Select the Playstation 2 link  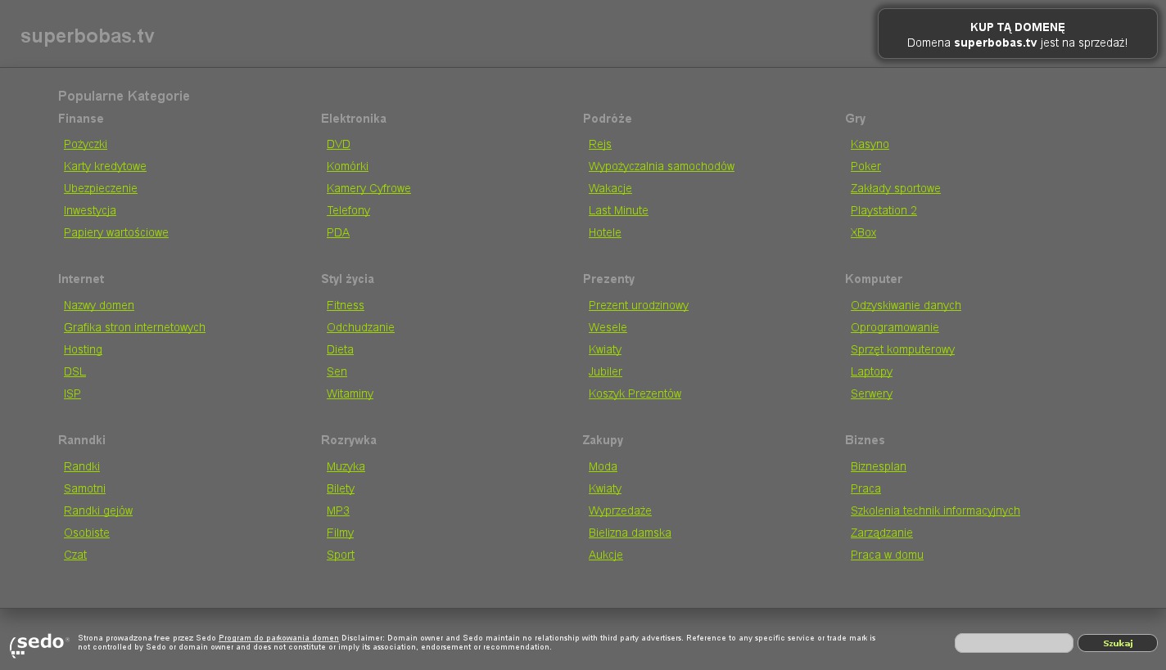click(884, 210)
